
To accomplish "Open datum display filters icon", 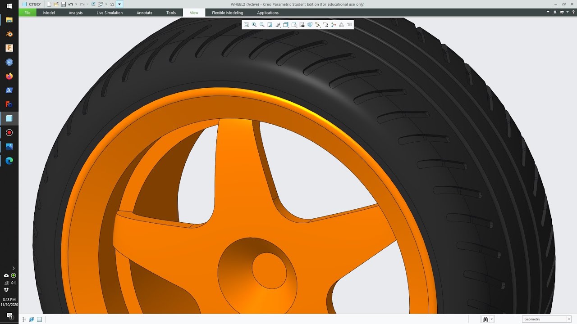I will [x=318, y=25].
